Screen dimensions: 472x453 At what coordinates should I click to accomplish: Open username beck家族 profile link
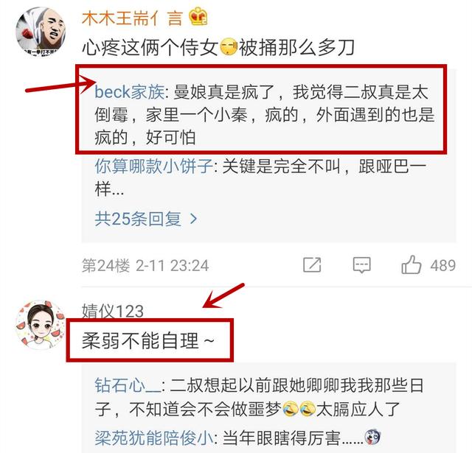130,91
